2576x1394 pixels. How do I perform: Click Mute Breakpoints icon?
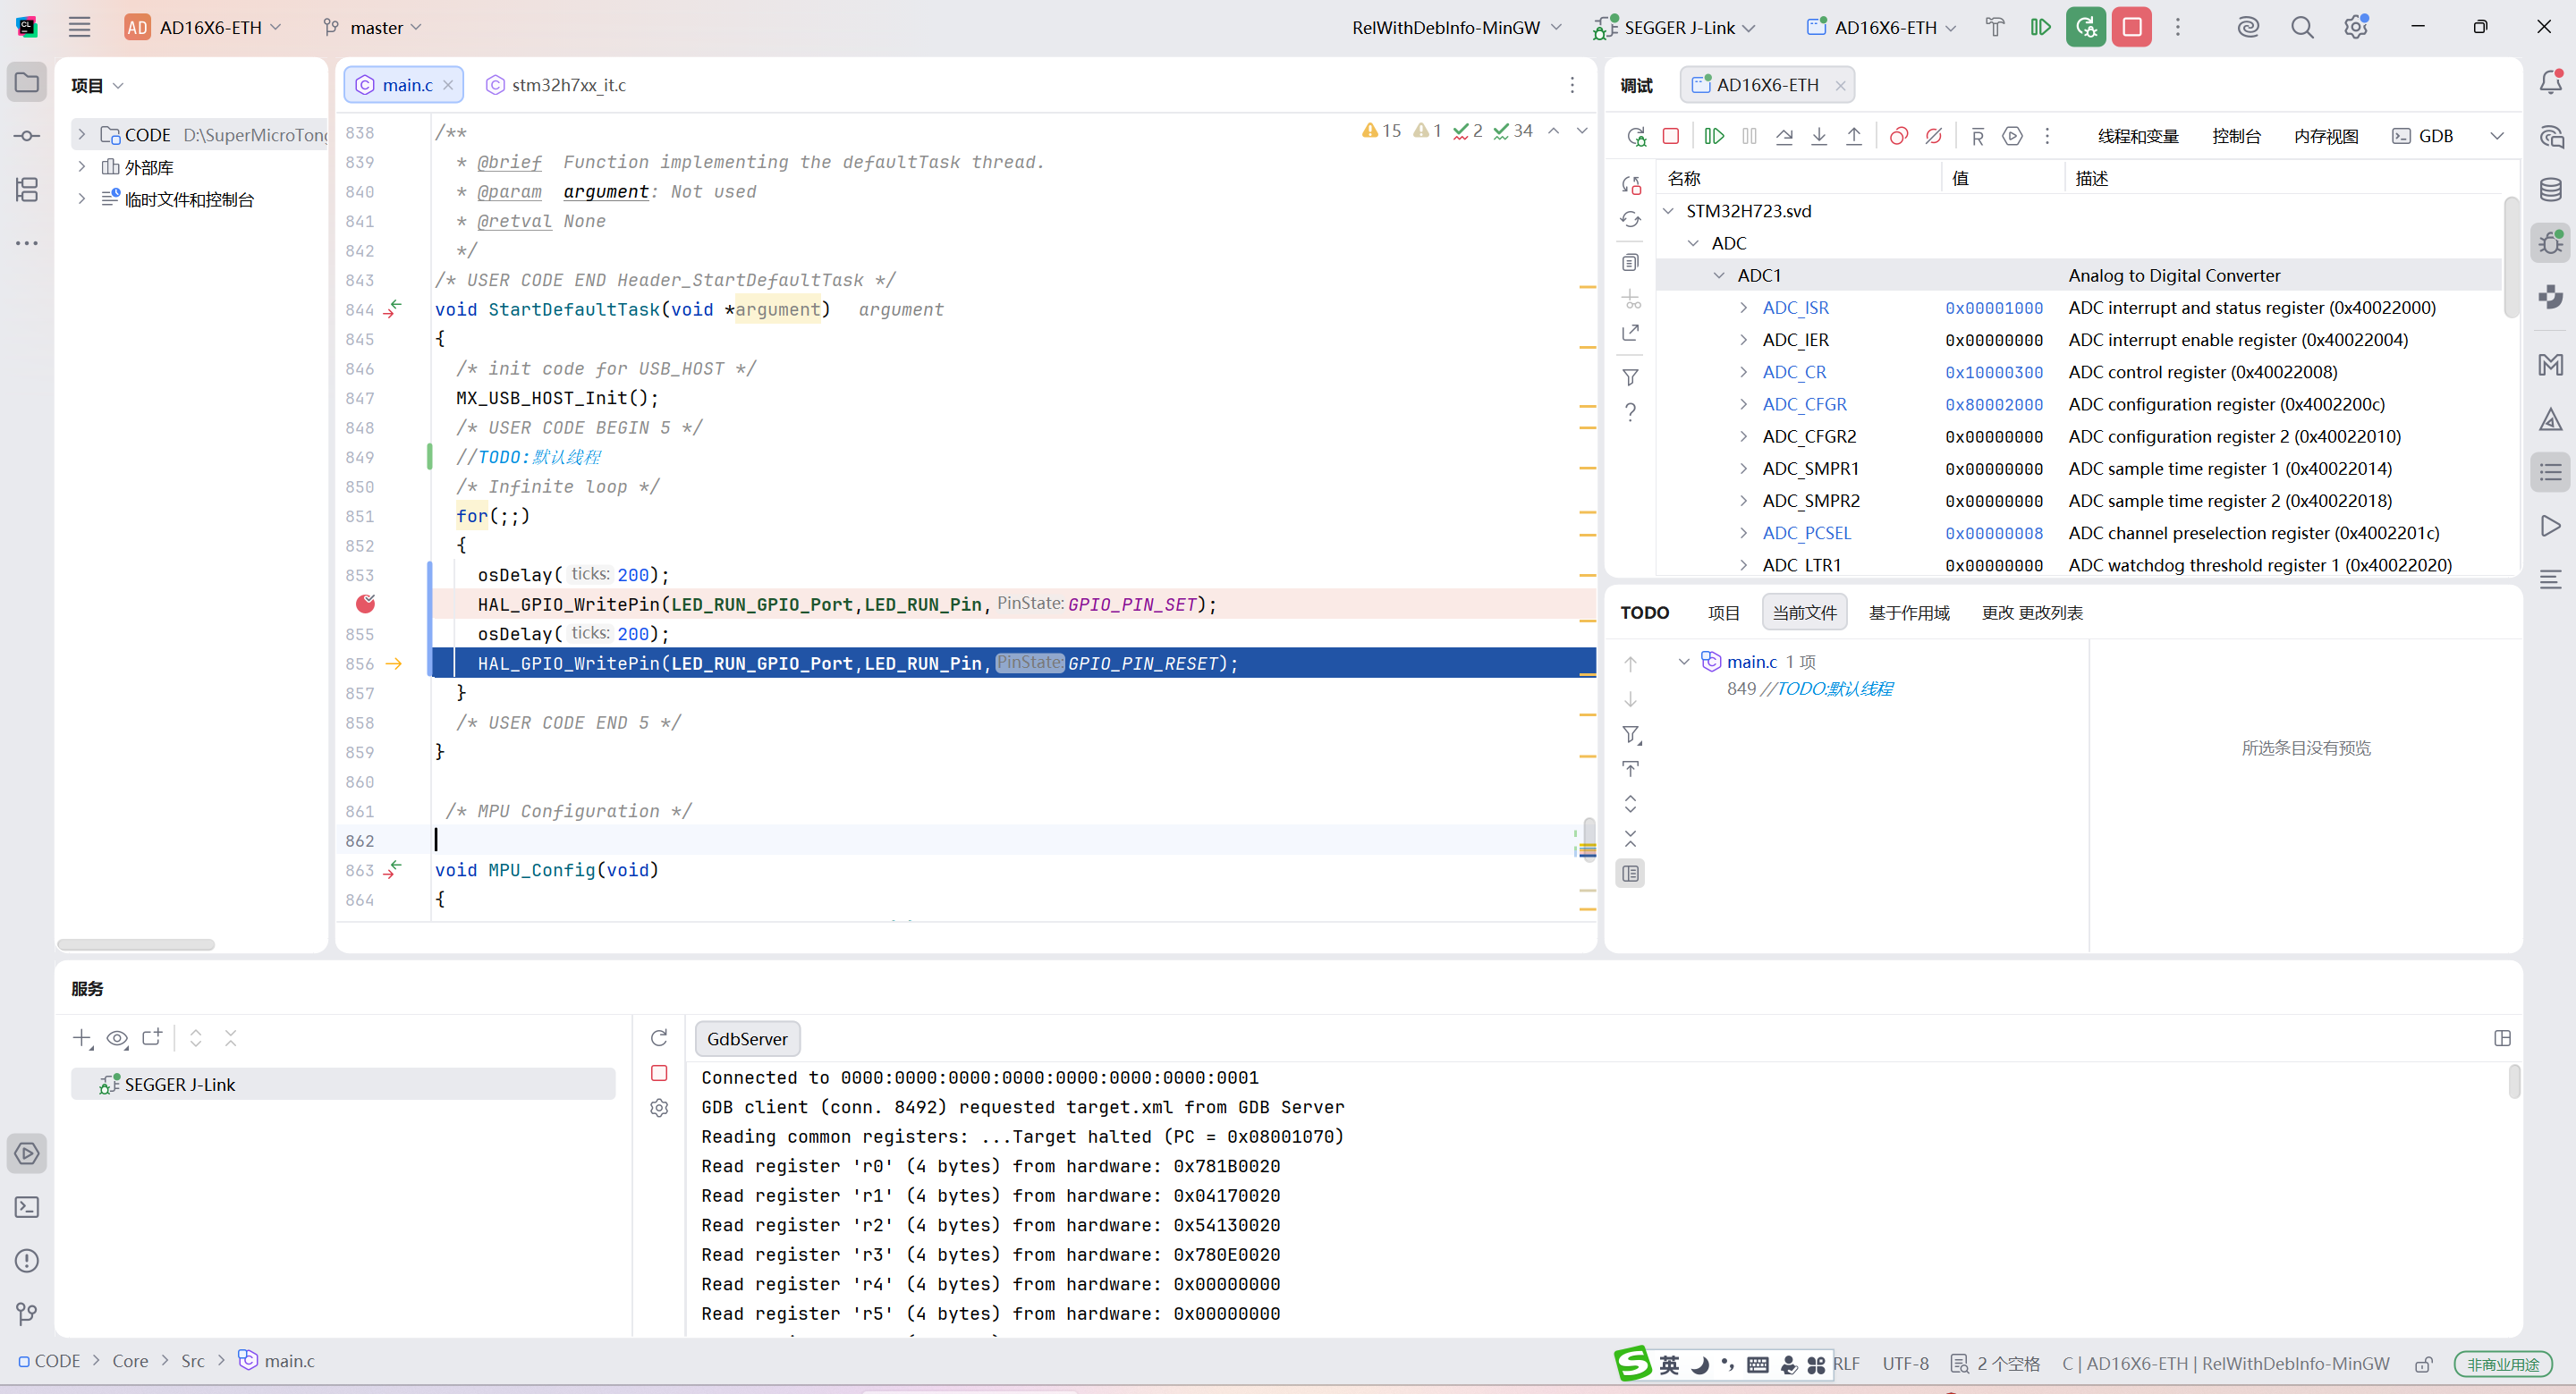tap(1934, 136)
